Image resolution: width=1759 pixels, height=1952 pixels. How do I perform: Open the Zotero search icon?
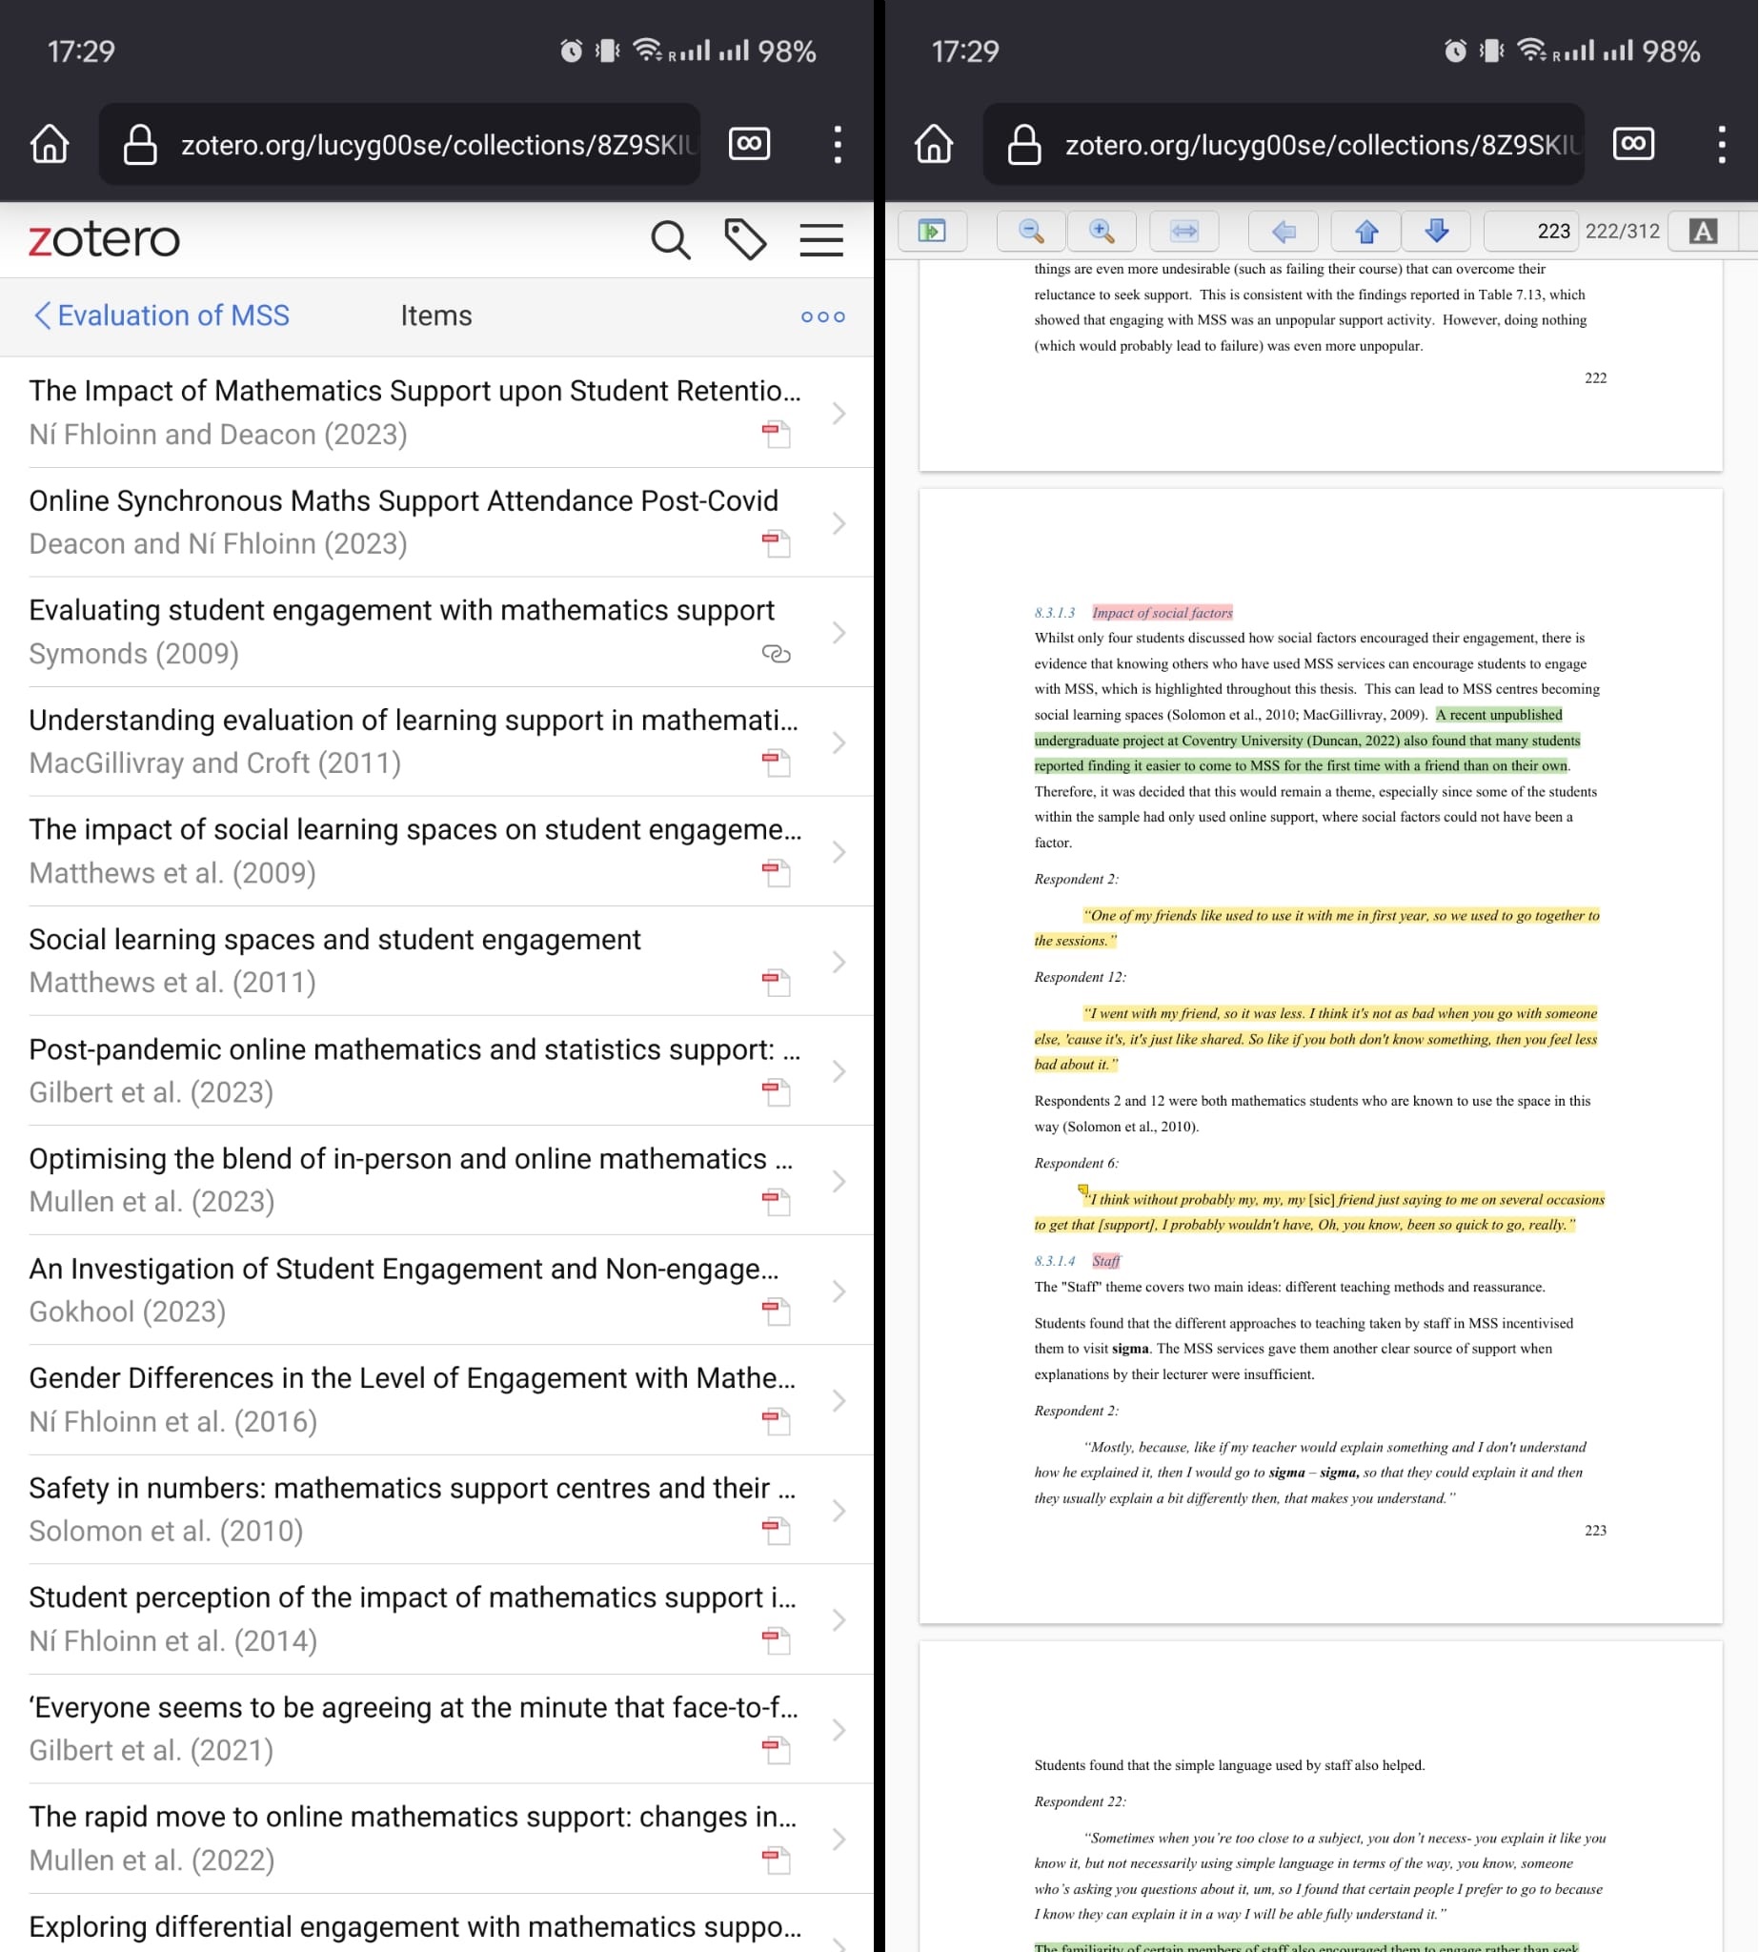[x=670, y=240]
